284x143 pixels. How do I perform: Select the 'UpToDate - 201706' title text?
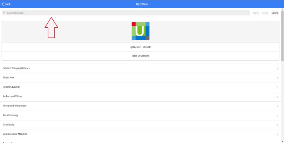pyautogui.click(x=140, y=47)
